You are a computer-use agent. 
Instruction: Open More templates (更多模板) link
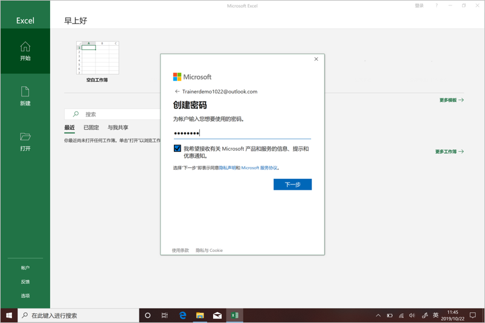coord(451,100)
